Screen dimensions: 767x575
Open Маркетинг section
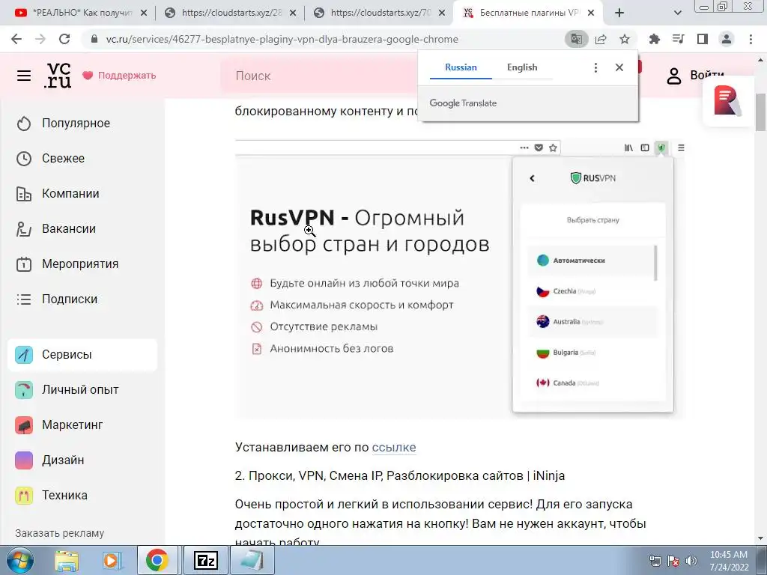59,425
